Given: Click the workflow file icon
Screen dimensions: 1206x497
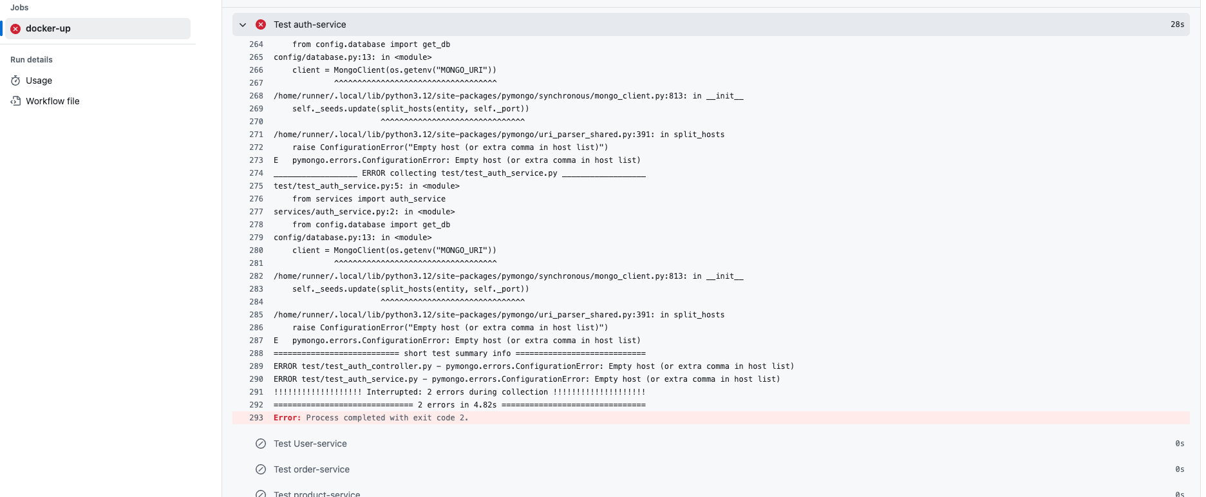Looking at the screenshot, I should click(15, 101).
